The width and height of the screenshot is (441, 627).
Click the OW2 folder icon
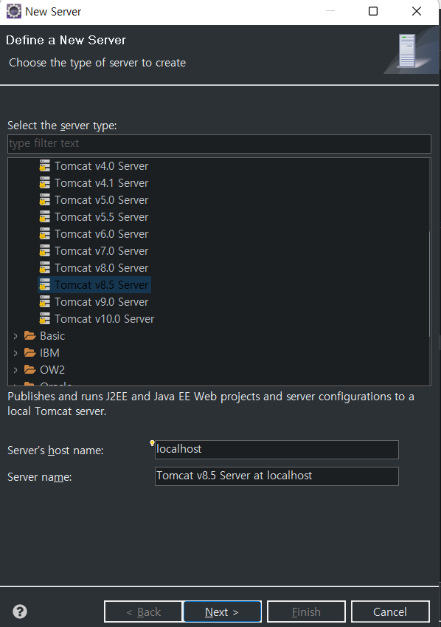pyautogui.click(x=30, y=369)
